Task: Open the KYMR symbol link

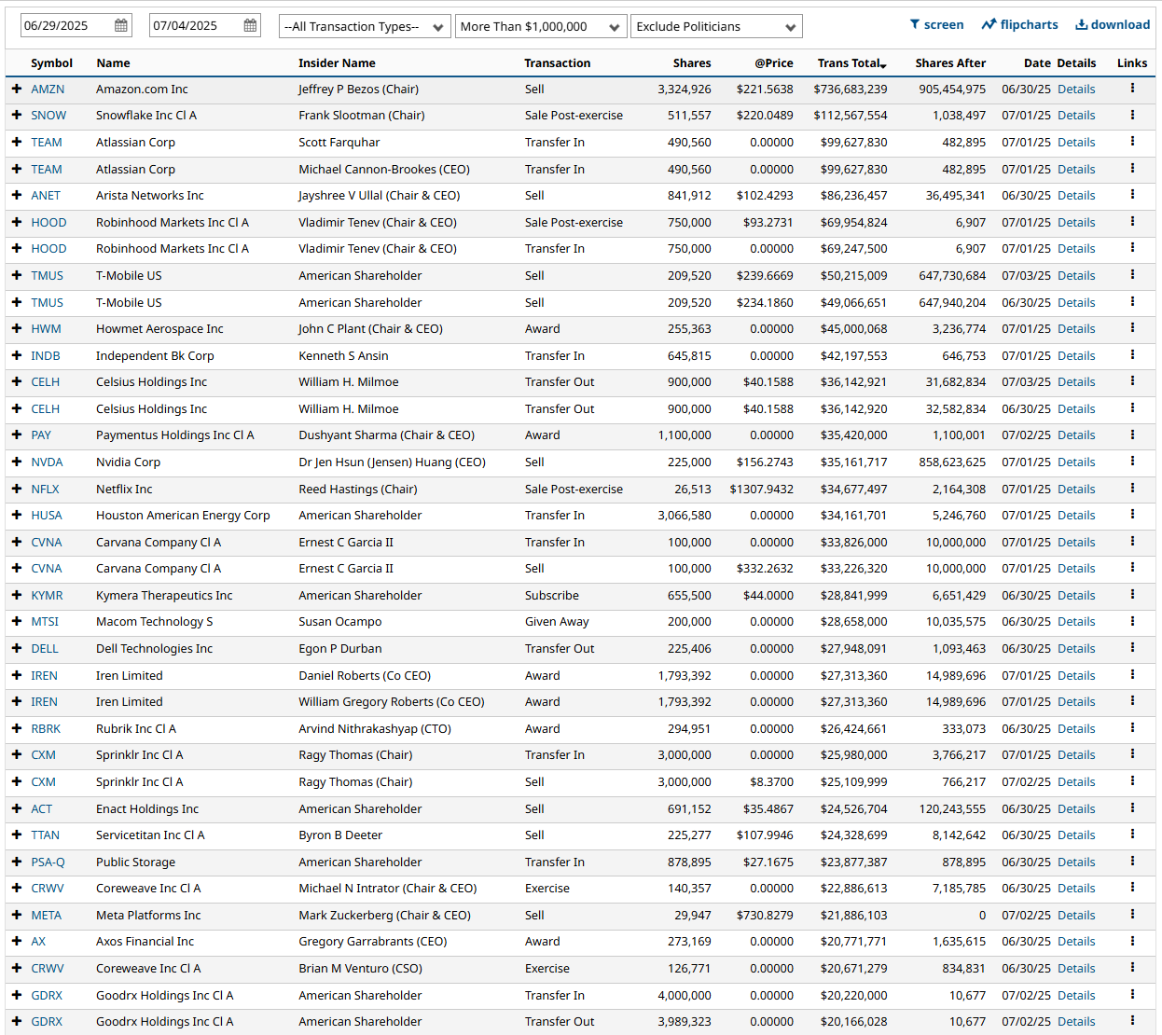Action: coord(47,596)
